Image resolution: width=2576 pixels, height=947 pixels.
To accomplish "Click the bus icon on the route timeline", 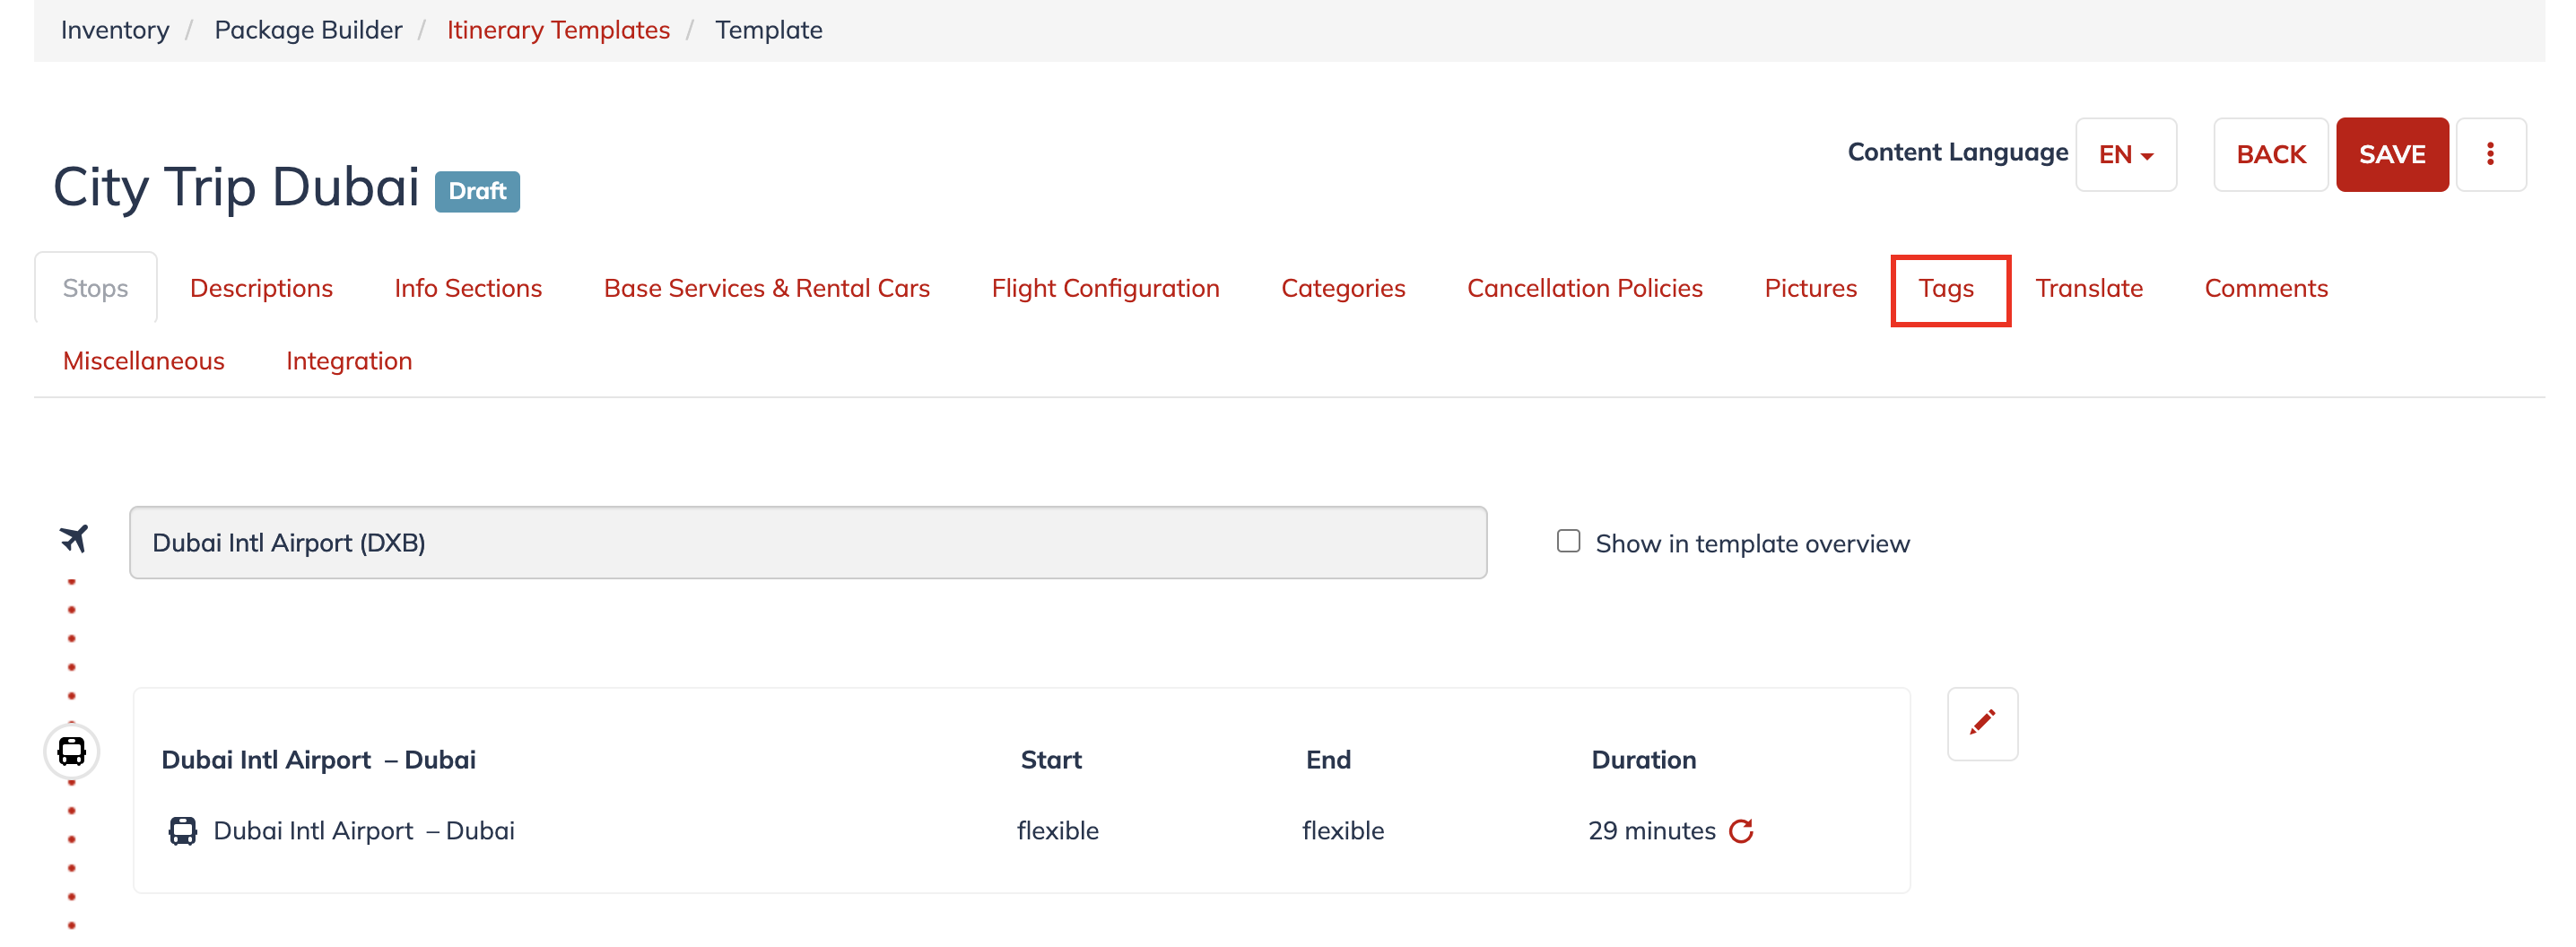I will pos(72,751).
